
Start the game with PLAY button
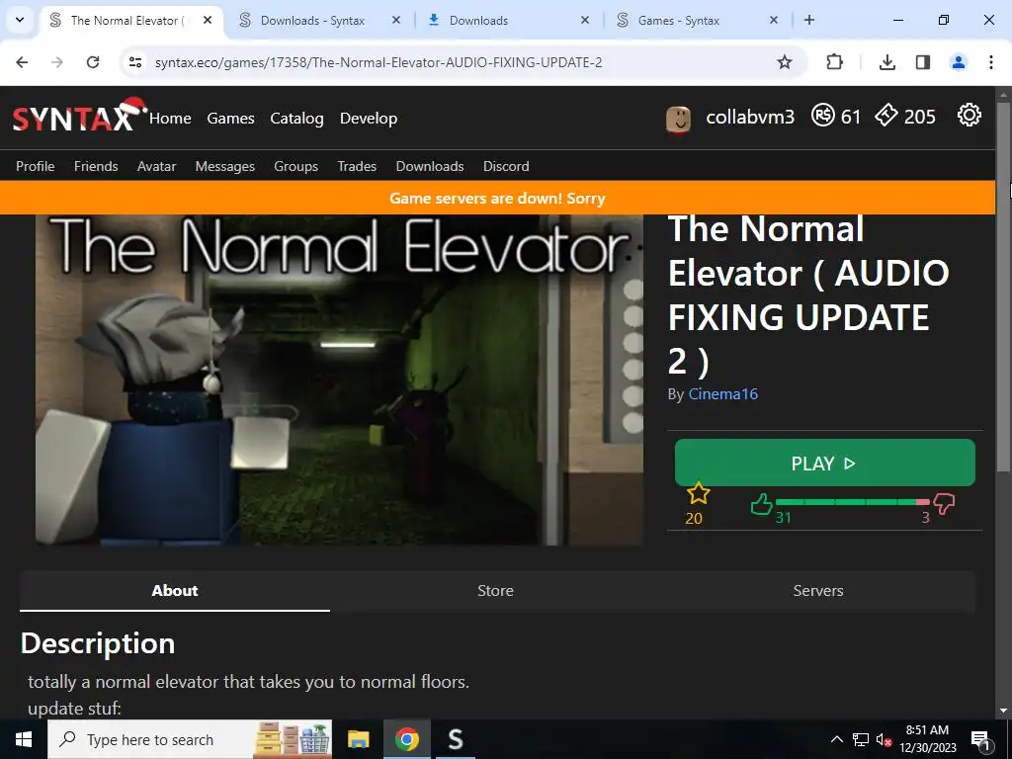click(x=824, y=463)
